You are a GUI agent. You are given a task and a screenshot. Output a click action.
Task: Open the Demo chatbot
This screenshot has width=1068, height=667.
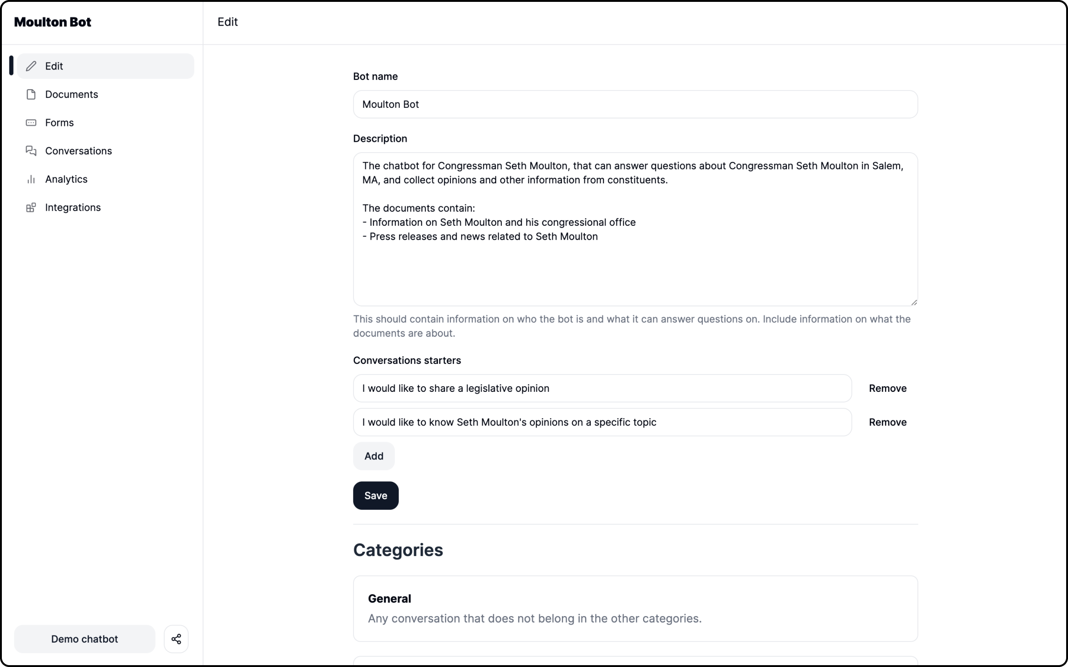[x=84, y=639]
